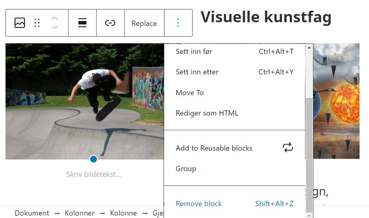The height and width of the screenshot is (218, 369).
Task: Open Dokument in the breadcrumb bar
Action: [x=32, y=213]
